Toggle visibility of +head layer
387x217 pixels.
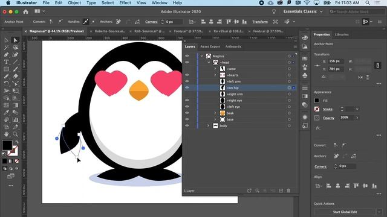(x=187, y=62)
